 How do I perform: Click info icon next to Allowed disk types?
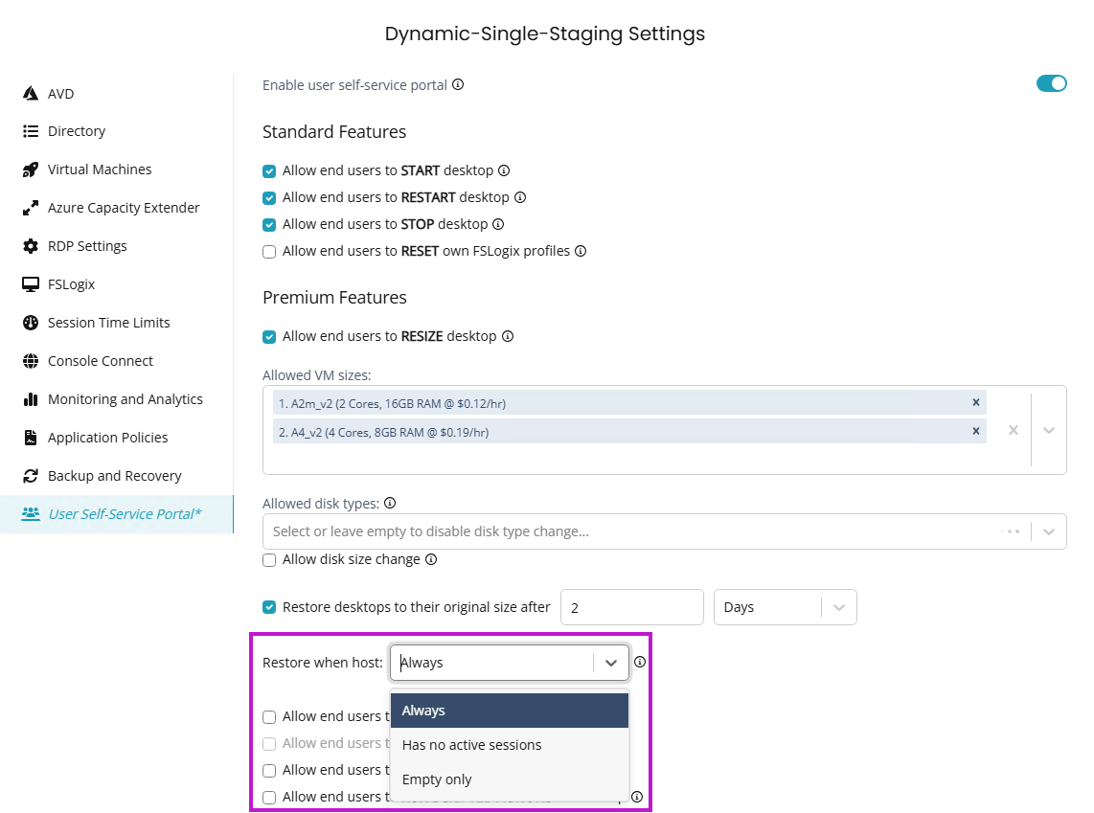click(390, 503)
